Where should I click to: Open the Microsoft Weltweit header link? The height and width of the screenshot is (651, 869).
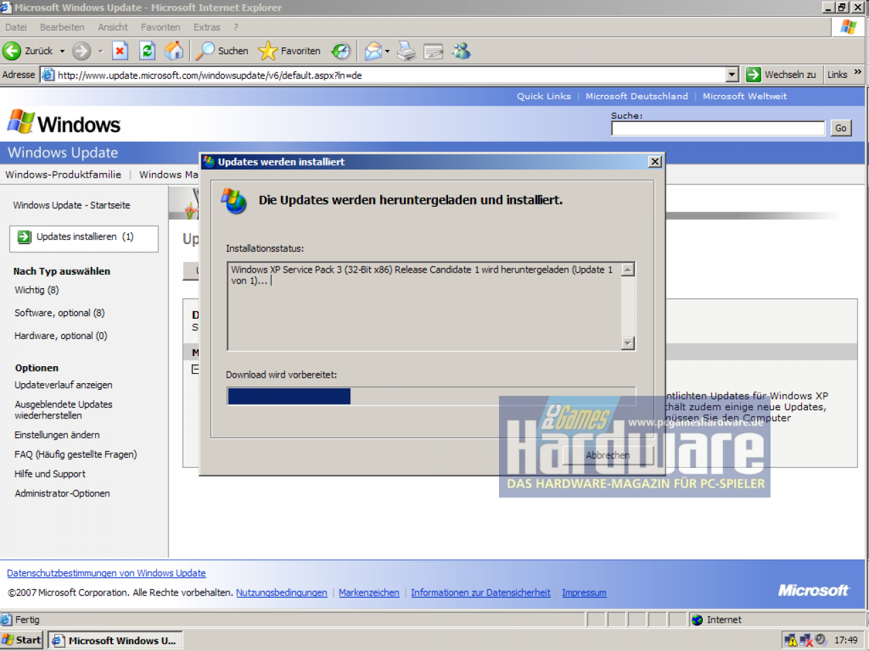[x=745, y=96]
